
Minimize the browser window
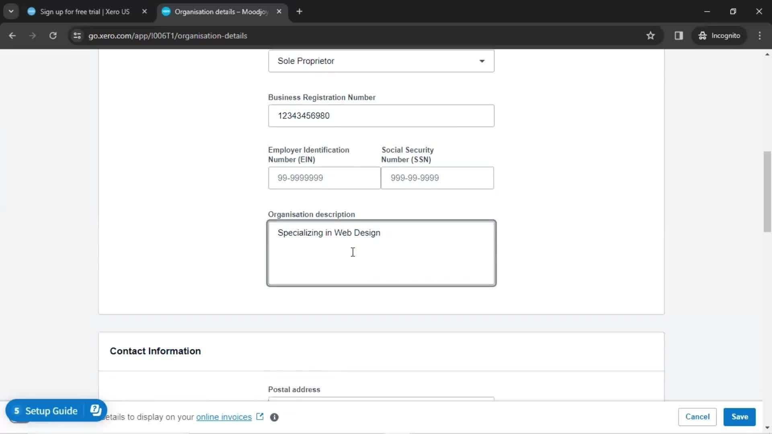coord(707,12)
